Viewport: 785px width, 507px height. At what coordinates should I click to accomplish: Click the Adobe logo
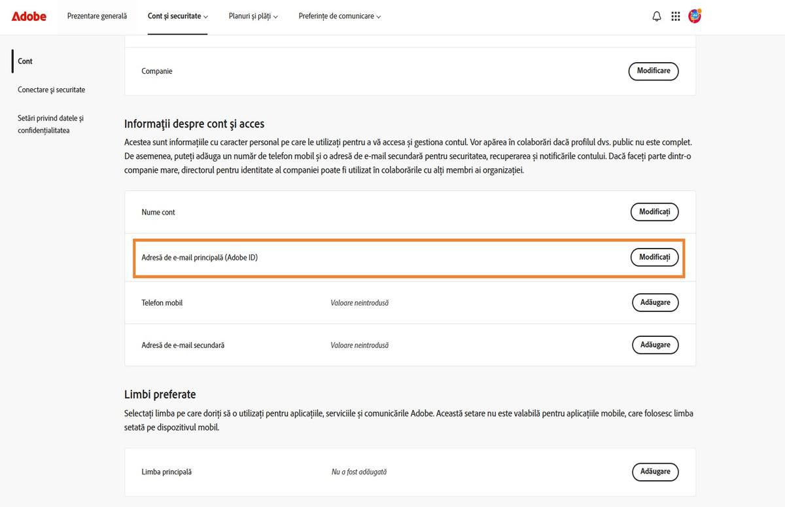pos(27,16)
